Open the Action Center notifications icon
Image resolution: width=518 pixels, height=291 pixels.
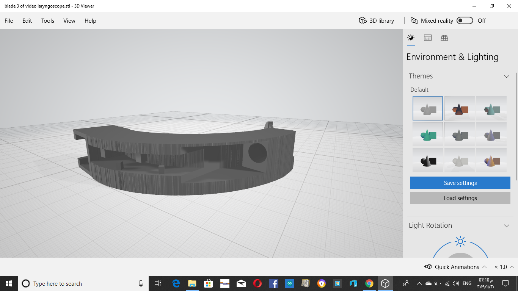coord(505,283)
